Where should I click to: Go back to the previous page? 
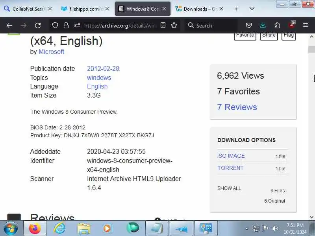(9, 26)
